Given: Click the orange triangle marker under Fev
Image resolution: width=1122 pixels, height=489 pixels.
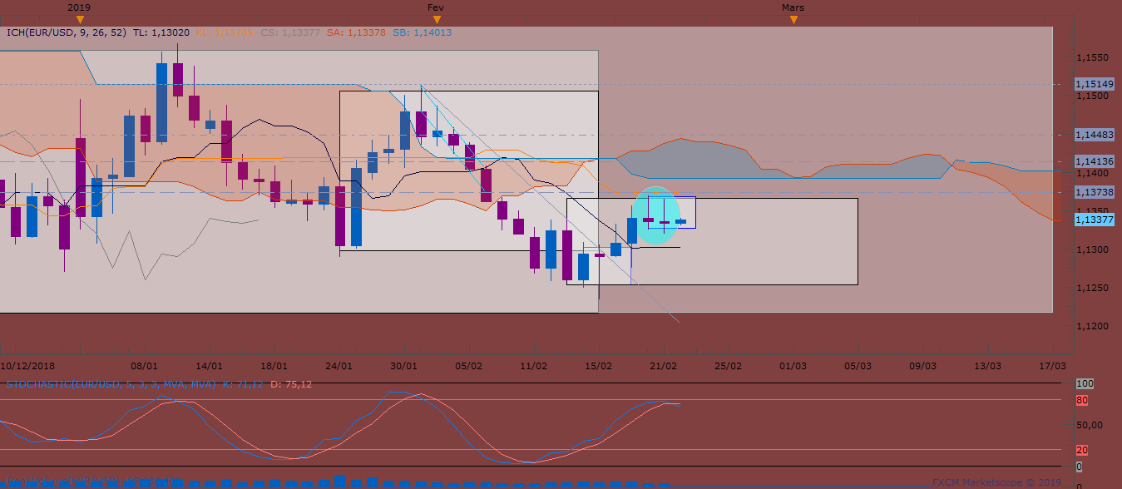Looking at the screenshot, I should coord(437,19).
